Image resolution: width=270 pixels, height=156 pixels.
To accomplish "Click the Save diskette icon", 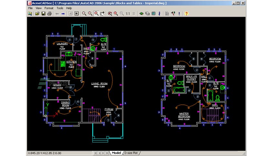I will coord(43,14).
